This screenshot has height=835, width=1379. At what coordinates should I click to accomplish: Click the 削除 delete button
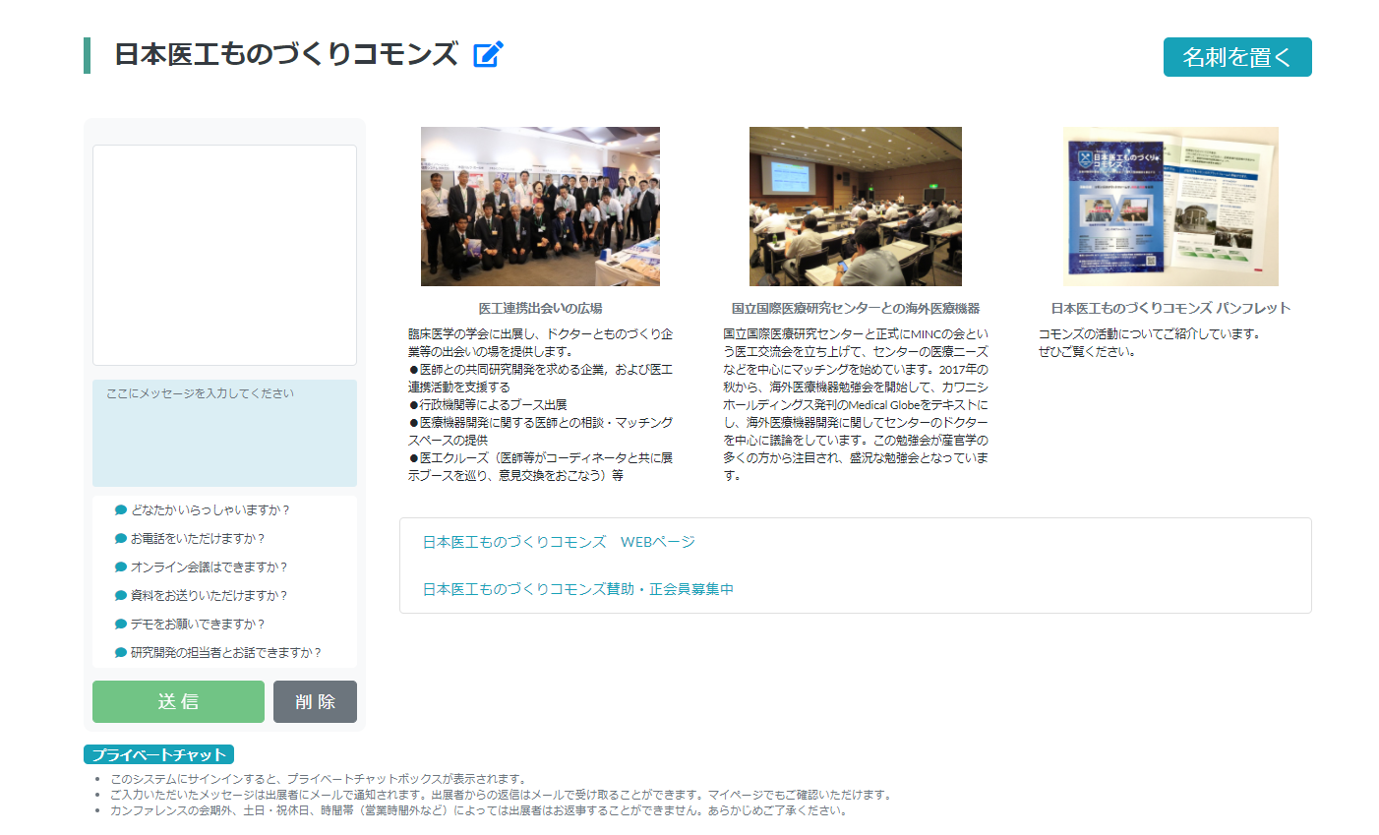pyautogui.click(x=315, y=701)
